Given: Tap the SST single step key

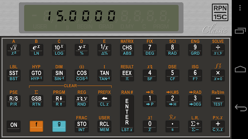Looking at the screenshot, I should (14, 75).
